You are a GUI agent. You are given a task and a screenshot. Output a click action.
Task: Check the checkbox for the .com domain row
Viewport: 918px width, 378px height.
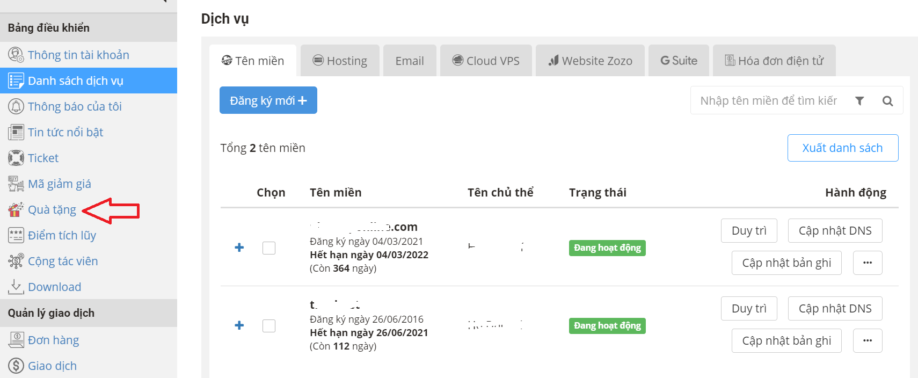coord(268,248)
